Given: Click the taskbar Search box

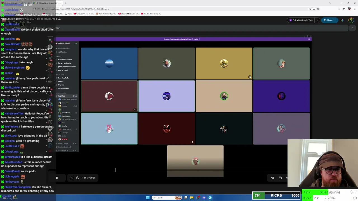Looking at the screenshot, I should coord(167,198).
